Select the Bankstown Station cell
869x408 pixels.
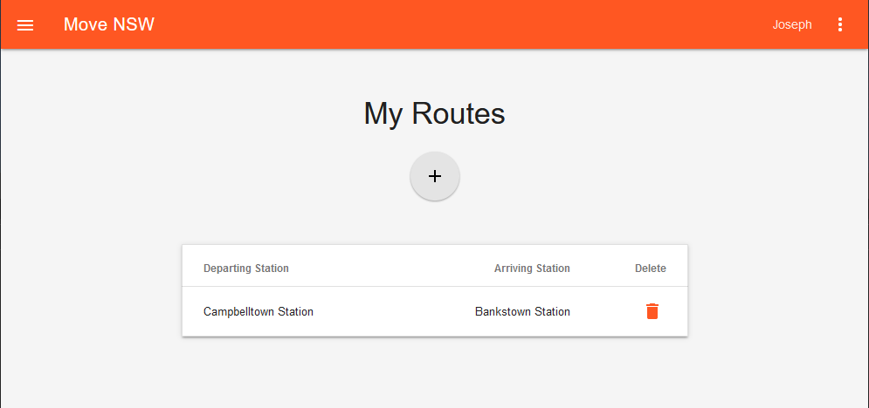tap(522, 311)
